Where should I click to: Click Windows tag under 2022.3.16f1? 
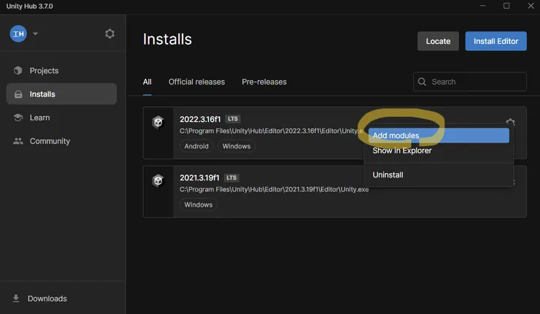[x=236, y=146]
